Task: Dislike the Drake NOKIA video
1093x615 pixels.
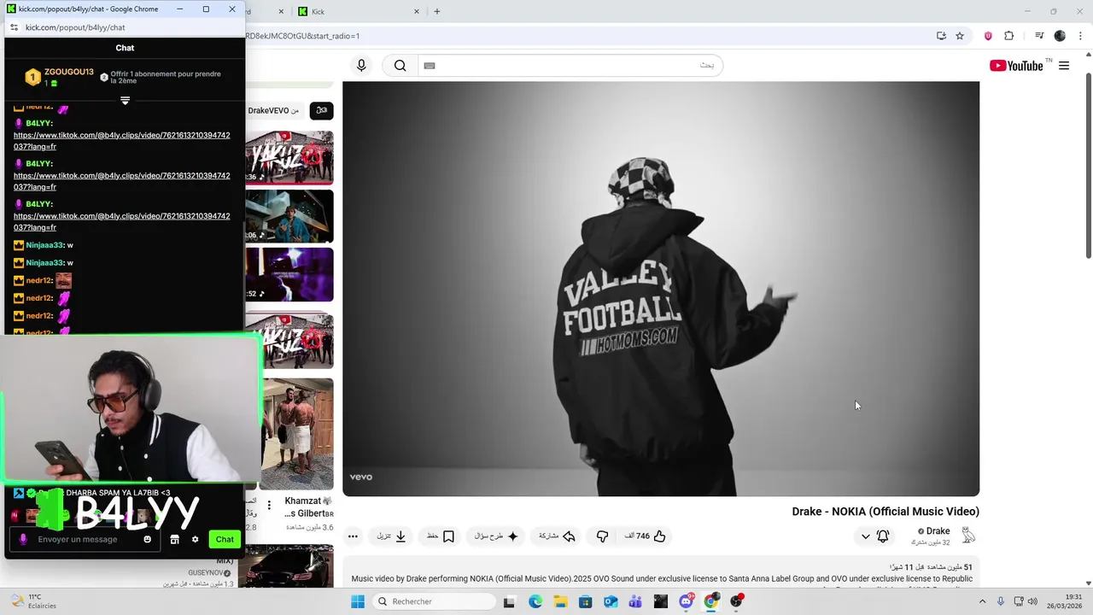Action: click(x=602, y=536)
